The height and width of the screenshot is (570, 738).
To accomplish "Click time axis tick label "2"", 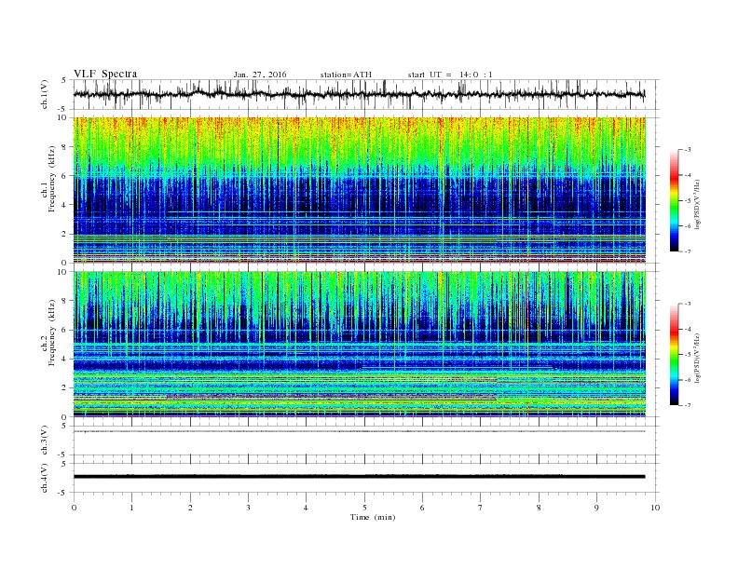I will coord(191,508).
